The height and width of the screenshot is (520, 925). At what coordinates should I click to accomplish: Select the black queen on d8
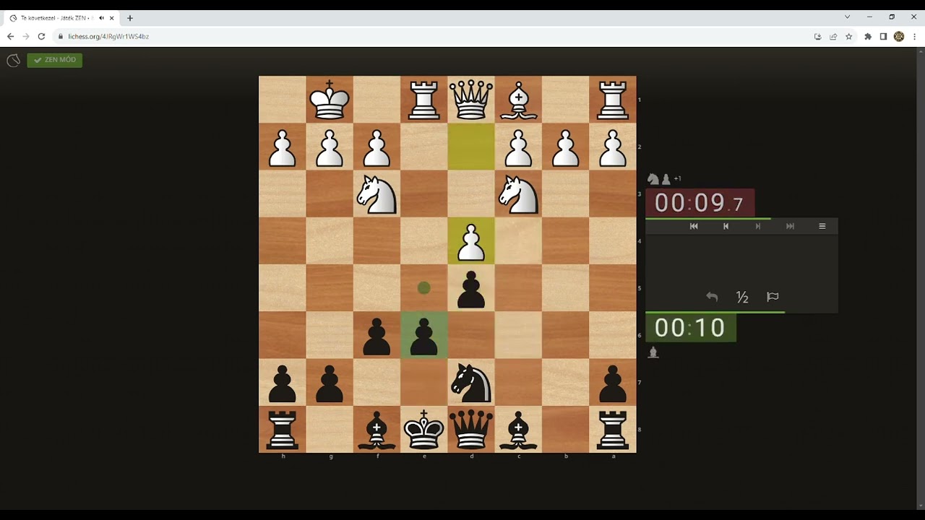[471, 430]
